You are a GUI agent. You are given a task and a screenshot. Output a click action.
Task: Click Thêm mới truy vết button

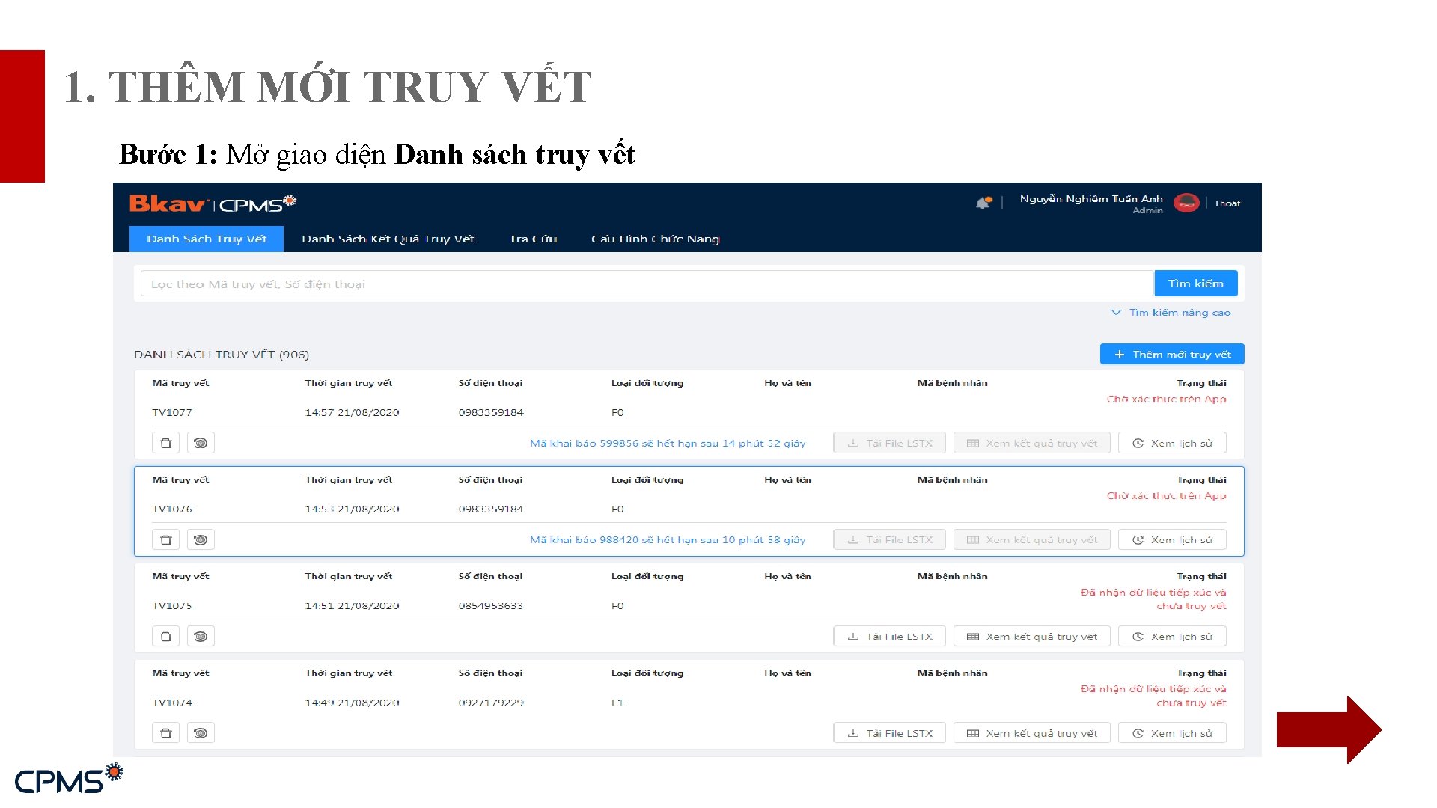tap(1172, 354)
